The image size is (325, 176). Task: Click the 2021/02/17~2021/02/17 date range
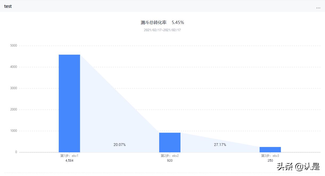[x=162, y=30]
